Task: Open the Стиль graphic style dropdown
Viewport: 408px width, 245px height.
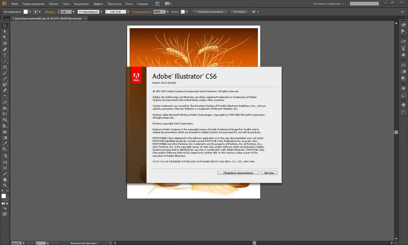Action: (x=187, y=12)
